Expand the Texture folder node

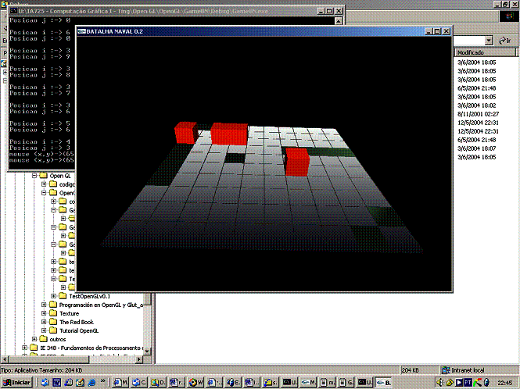(x=44, y=313)
